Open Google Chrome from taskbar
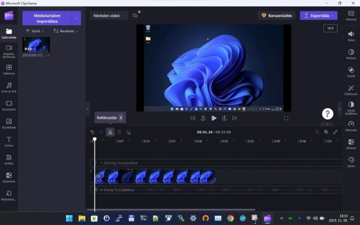The image size is (360, 225). tap(230, 218)
